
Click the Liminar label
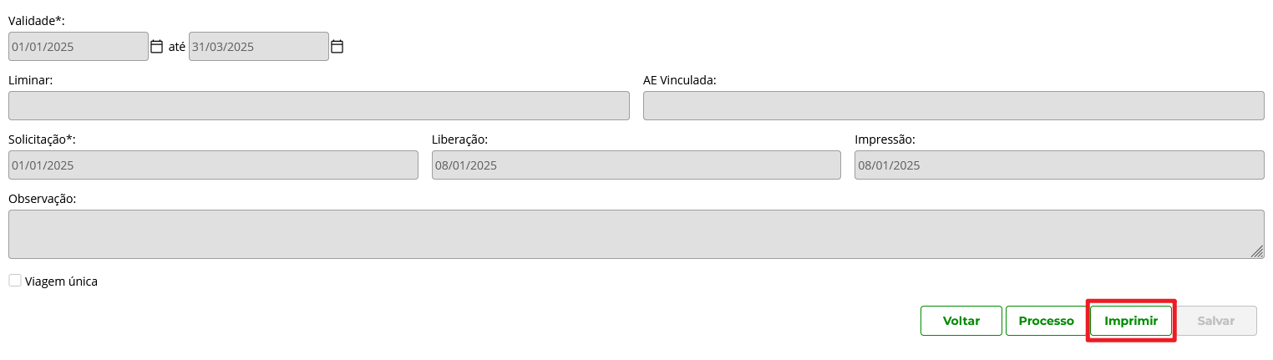coord(31,80)
